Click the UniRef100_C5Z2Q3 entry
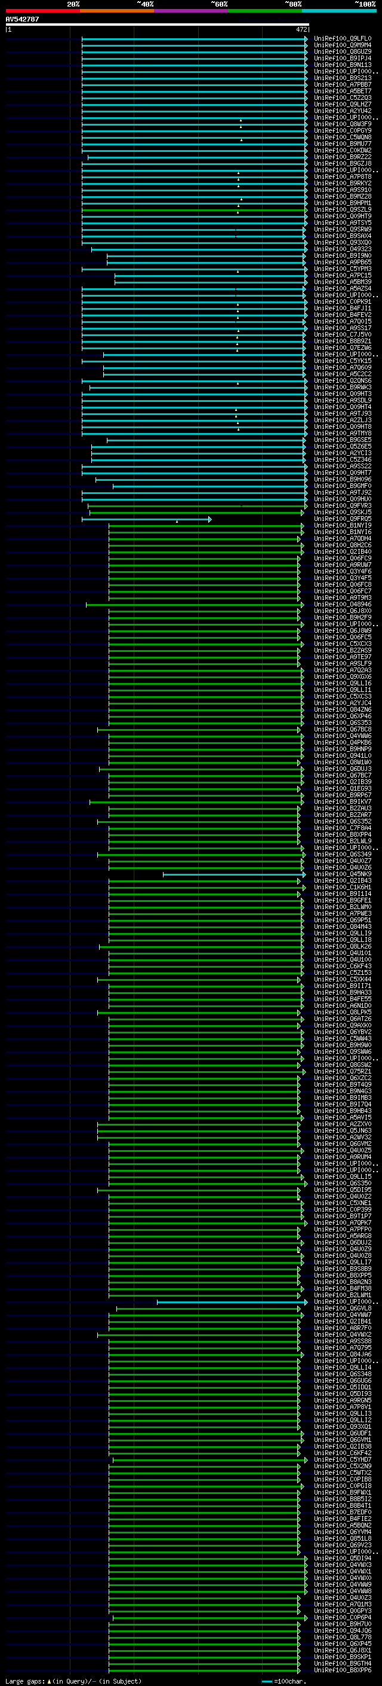The height and width of the screenshot is (1686, 382). click(x=343, y=97)
